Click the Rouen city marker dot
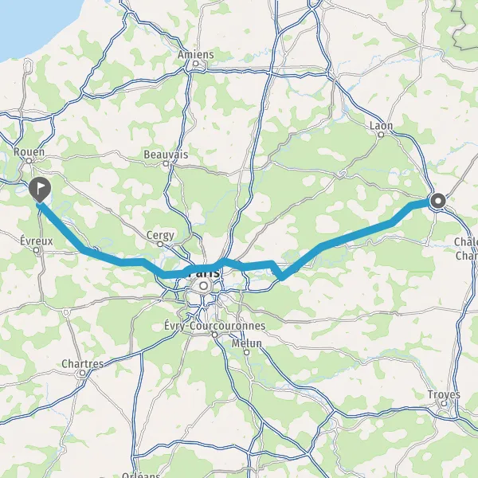The image size is (478, 478). [29, 161]
